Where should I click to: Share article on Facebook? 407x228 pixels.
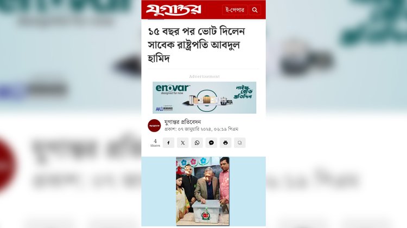pos(168,143)
